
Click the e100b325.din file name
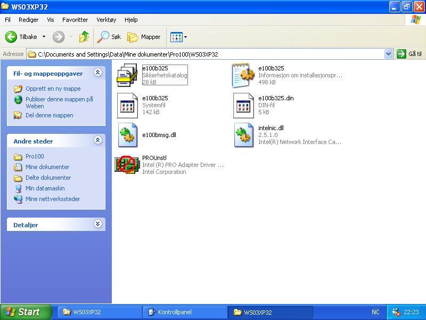coord(276,98)
